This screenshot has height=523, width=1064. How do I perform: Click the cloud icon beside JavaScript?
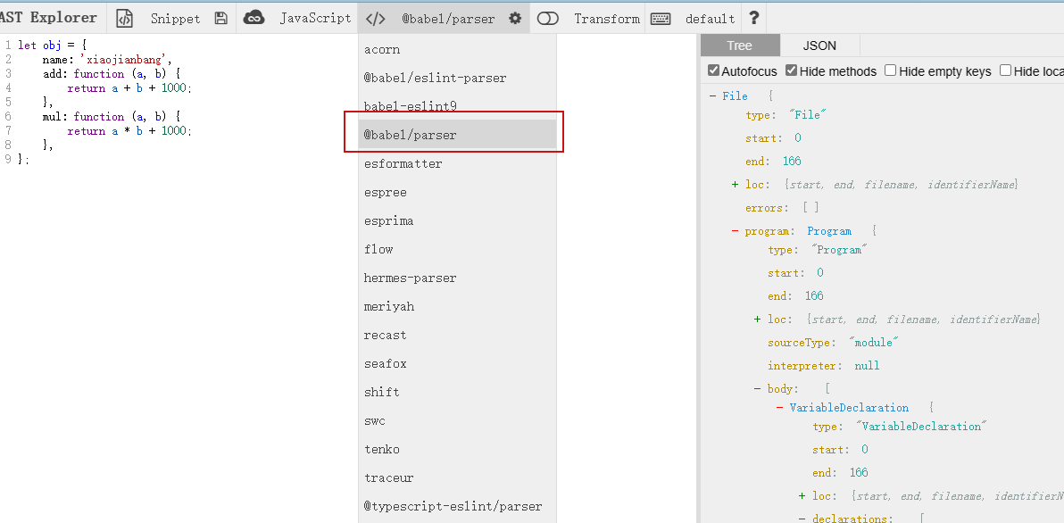(x=254, y=18)
